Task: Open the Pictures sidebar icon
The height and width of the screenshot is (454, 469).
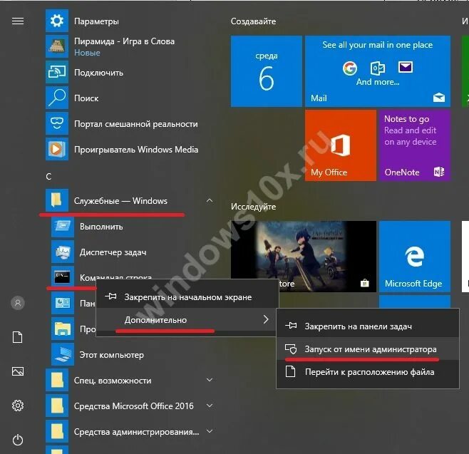Action: 18,371
